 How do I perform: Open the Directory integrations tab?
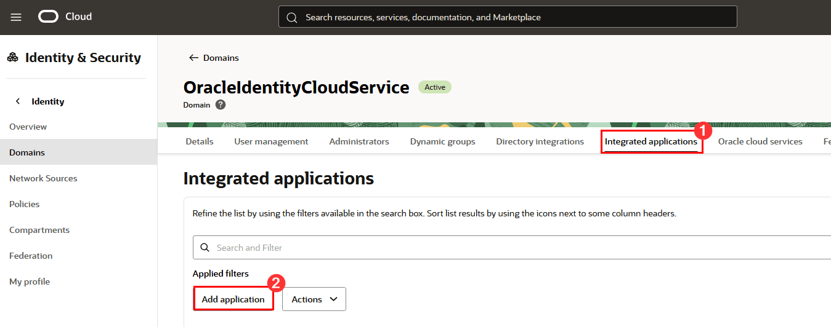tap(540, 141)
